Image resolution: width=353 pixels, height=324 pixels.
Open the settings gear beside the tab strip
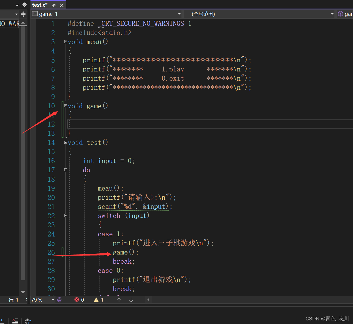pos(24,5)
